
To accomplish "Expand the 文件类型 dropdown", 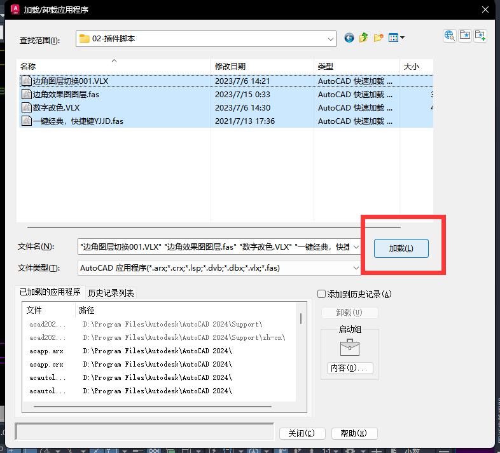I will (x=356, y=268).
